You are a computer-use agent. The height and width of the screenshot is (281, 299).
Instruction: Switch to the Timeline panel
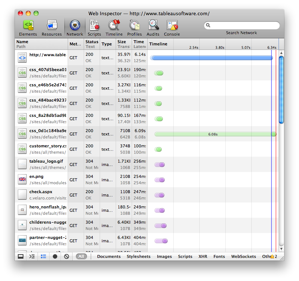tap(114, 28)
